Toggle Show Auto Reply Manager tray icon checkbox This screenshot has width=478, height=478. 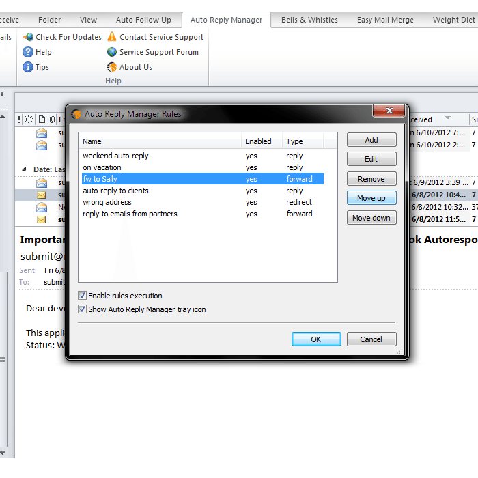point(82,309)
